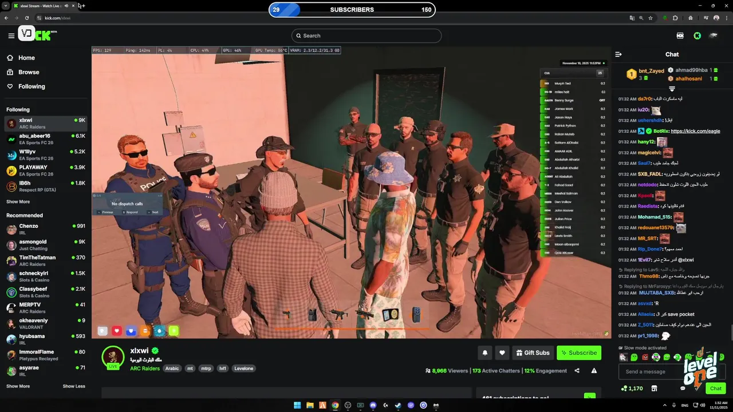This screenshot has height=412, width=733.
Task: Insert the red angry emote
Action: tap(645, 357)
